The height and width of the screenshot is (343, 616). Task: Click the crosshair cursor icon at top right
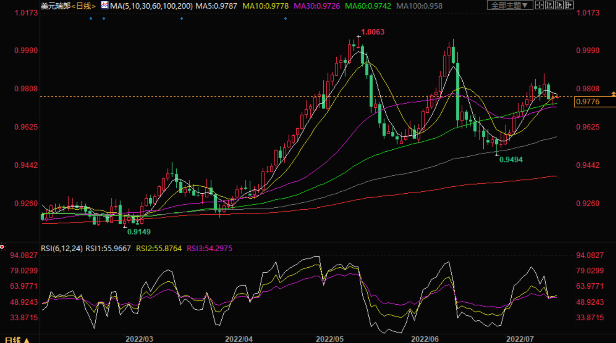(539, 5)
